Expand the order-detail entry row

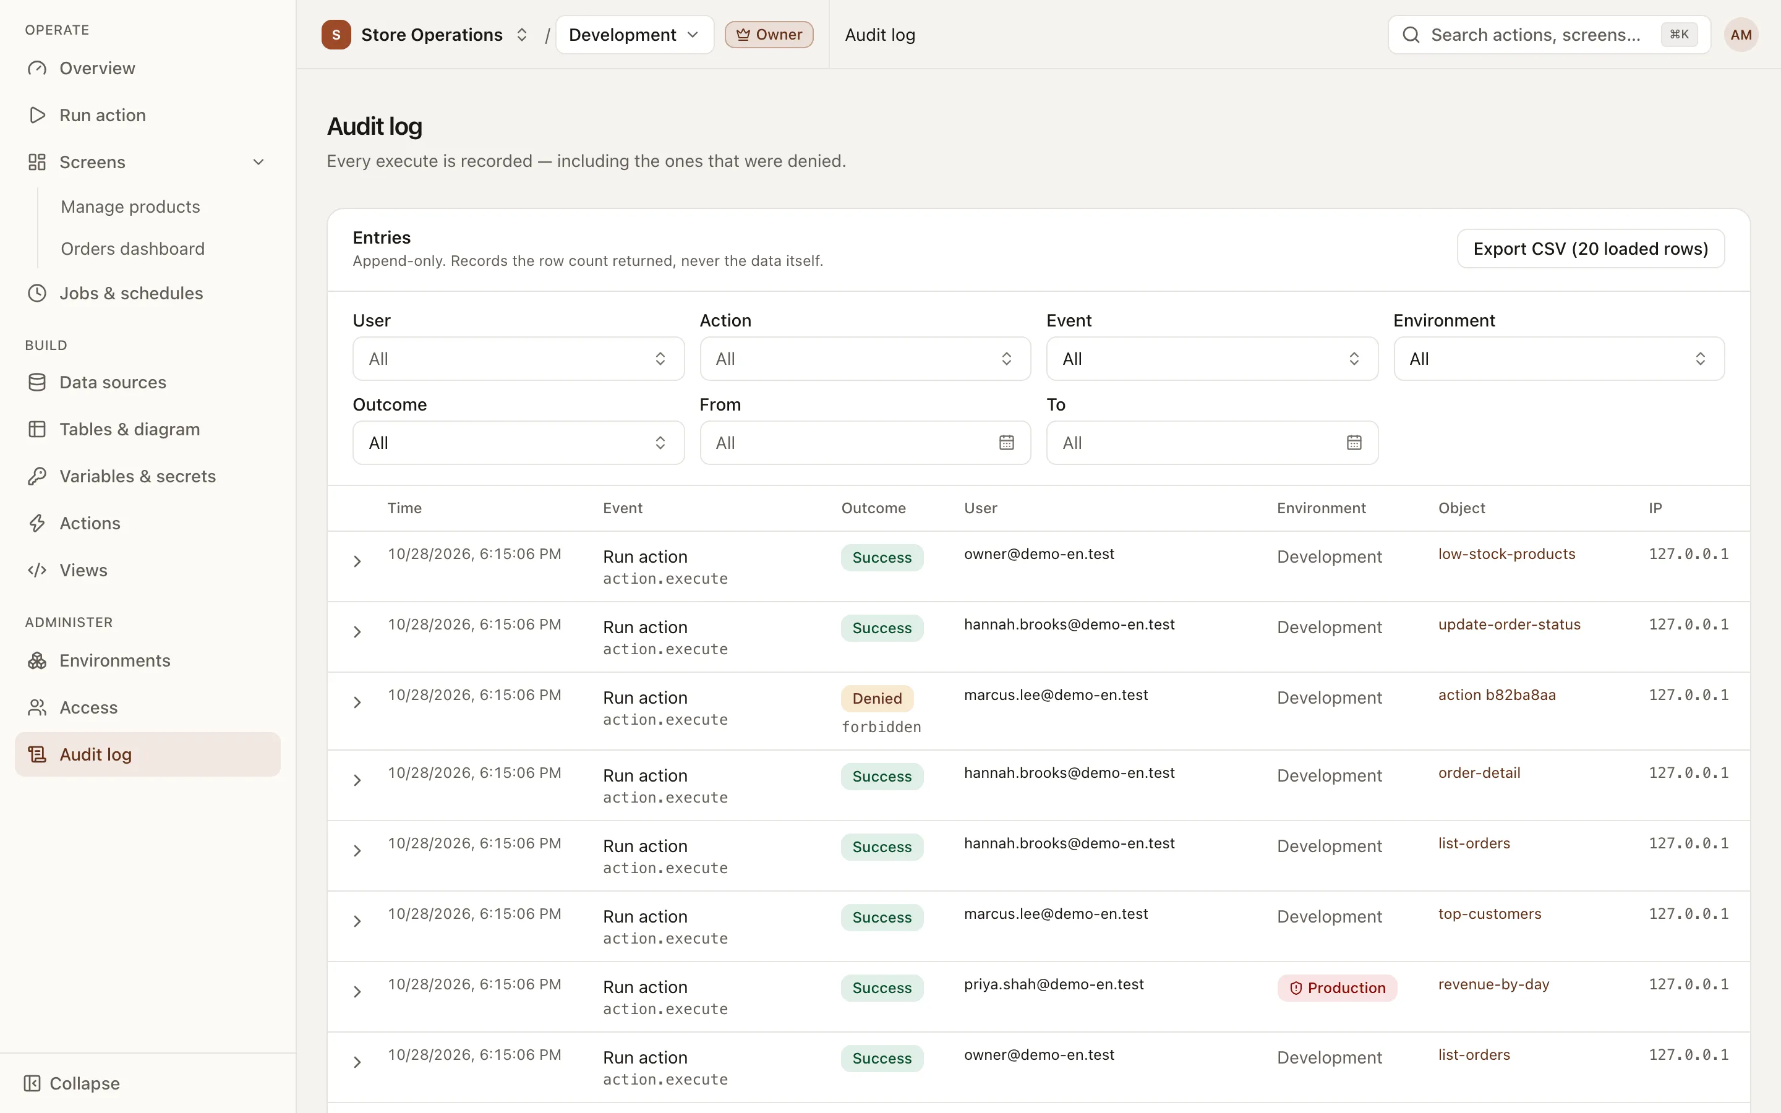coord(357,780)
